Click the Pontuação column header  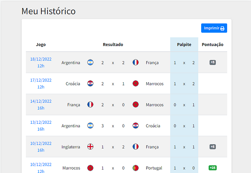tap(213, 45)
